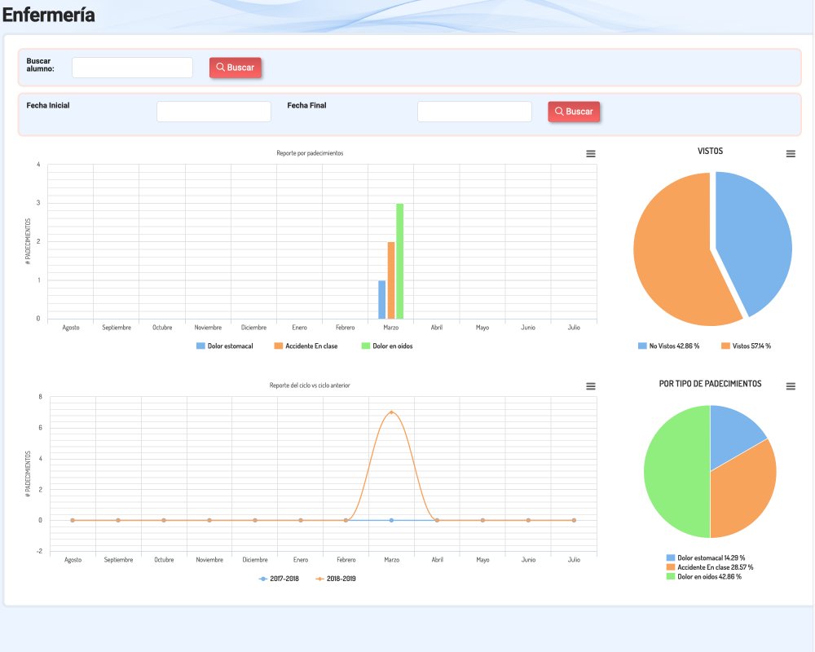Select the green Dolor en oidos bar in Marzo
This screenshot has width=815, height=652.
[x=399, y=261]
